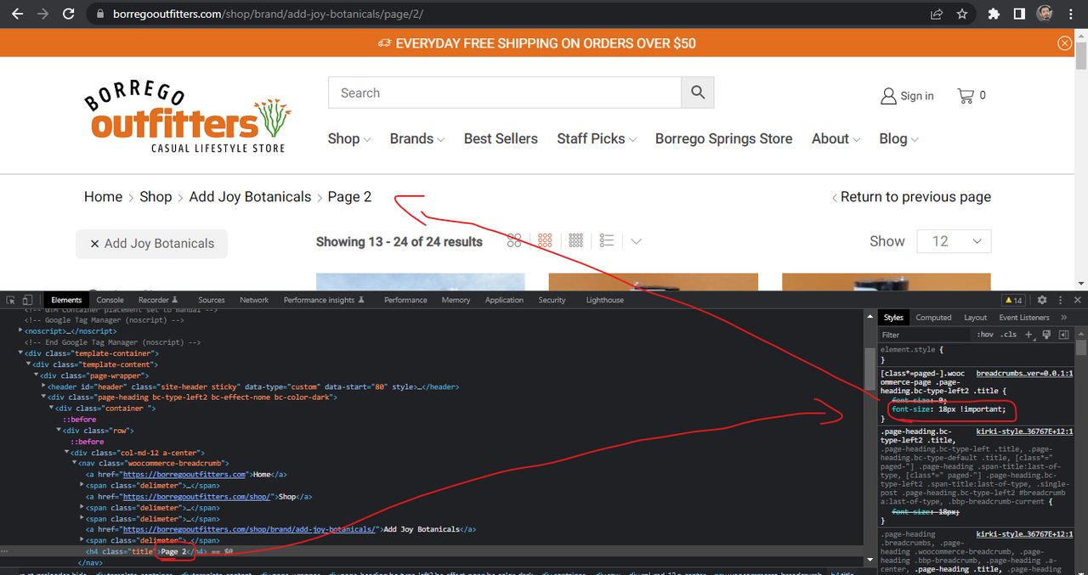1088x575 pixels.
Task: Add new style rule plus icon
Action: (x=1029, y=335)
